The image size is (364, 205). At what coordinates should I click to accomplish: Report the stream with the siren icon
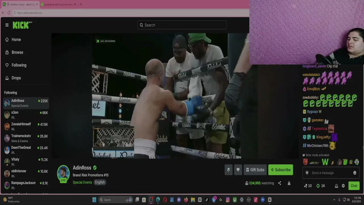coord(289,183)
